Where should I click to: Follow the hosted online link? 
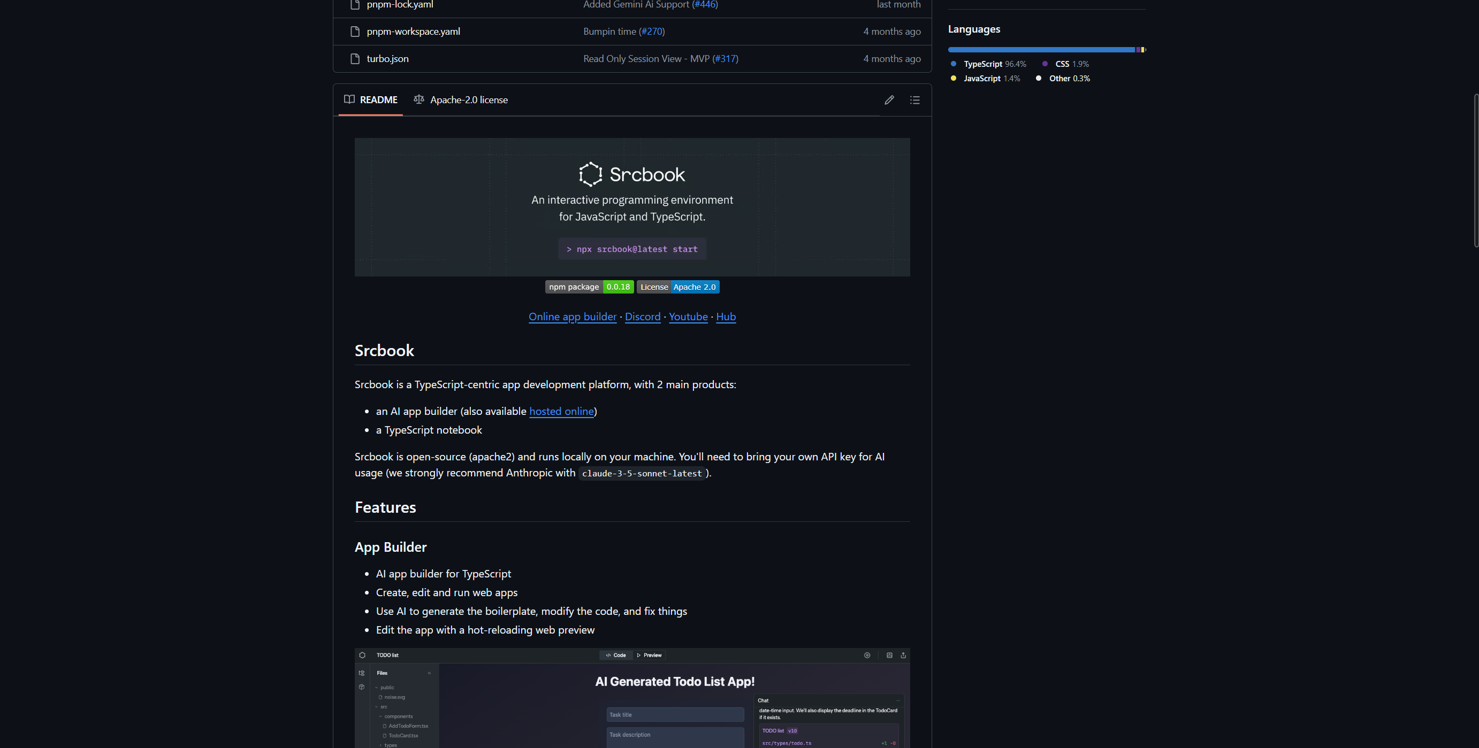point(561,411)
